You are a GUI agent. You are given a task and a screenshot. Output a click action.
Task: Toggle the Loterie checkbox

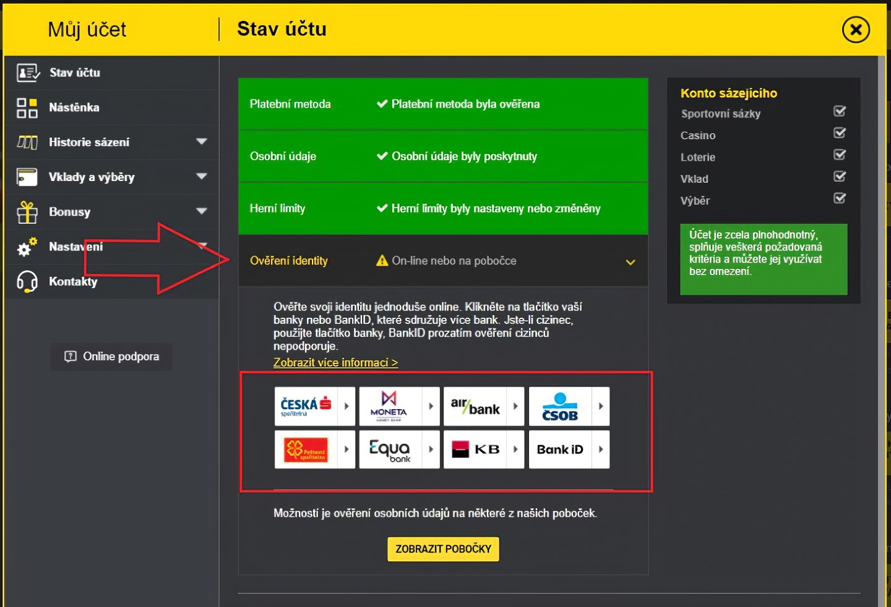coord(840,155)
